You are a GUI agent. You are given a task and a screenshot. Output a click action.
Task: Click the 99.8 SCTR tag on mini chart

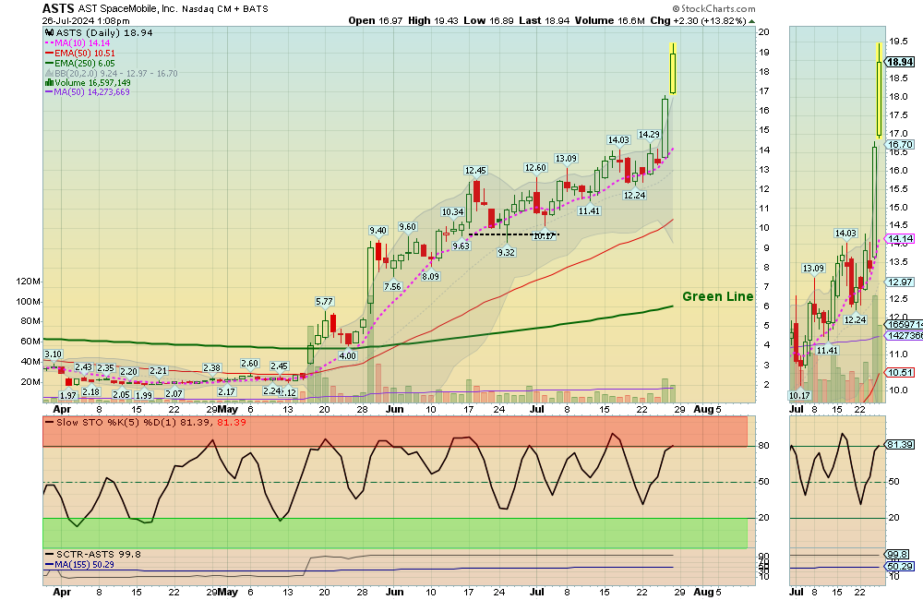tap(898, 555)
